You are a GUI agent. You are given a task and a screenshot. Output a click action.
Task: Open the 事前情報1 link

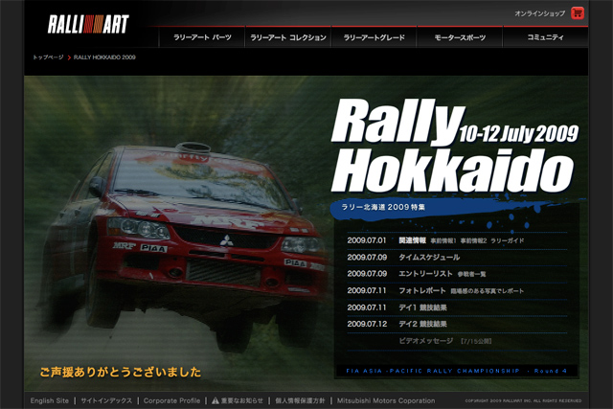(x=443, y=240)
